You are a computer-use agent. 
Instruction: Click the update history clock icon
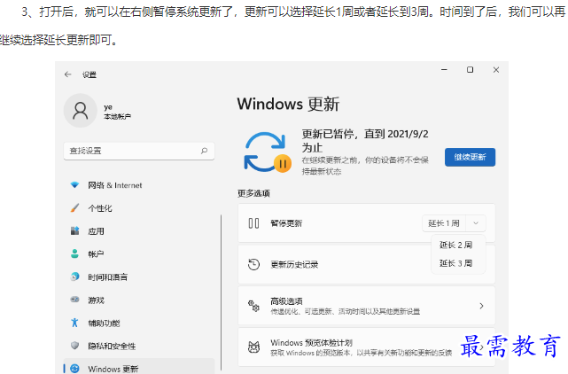point(253,264)
